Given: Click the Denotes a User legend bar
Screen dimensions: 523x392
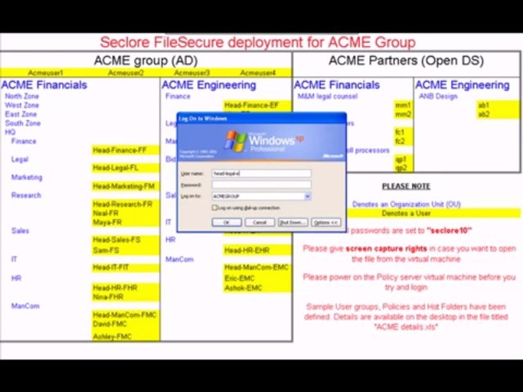Looking at the screenshot, I should (433, 213).
